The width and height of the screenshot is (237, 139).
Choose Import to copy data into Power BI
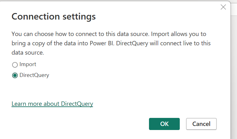pyautogui.click(x=15, y=65)
